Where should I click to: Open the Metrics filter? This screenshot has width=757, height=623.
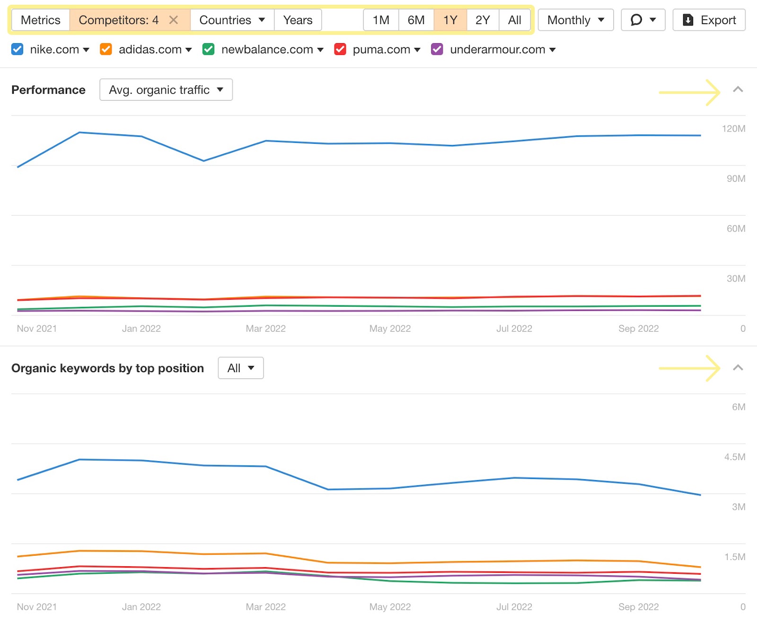tap(41, 20)
